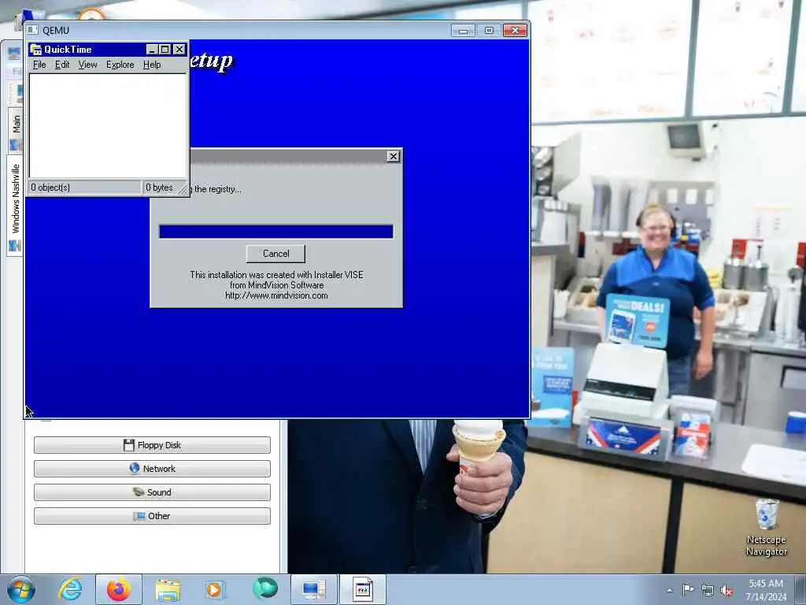Click the Show Desktop strip
This screenshot has width=806, height=605.
tap(800, 590)
